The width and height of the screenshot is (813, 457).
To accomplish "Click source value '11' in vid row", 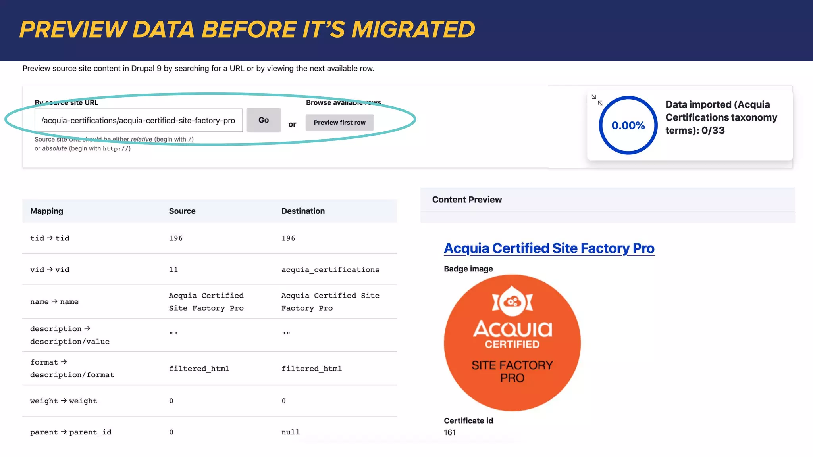I will [x=173, y=270].
